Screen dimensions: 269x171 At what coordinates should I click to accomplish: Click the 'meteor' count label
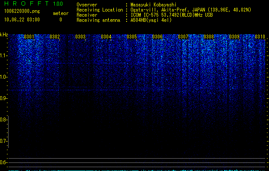(61, 13)
